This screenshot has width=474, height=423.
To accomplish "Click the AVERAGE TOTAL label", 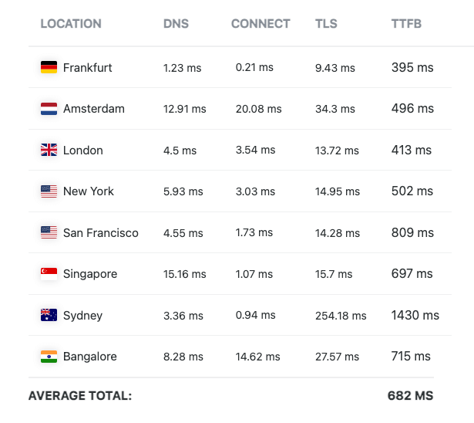I will (80, 396).
